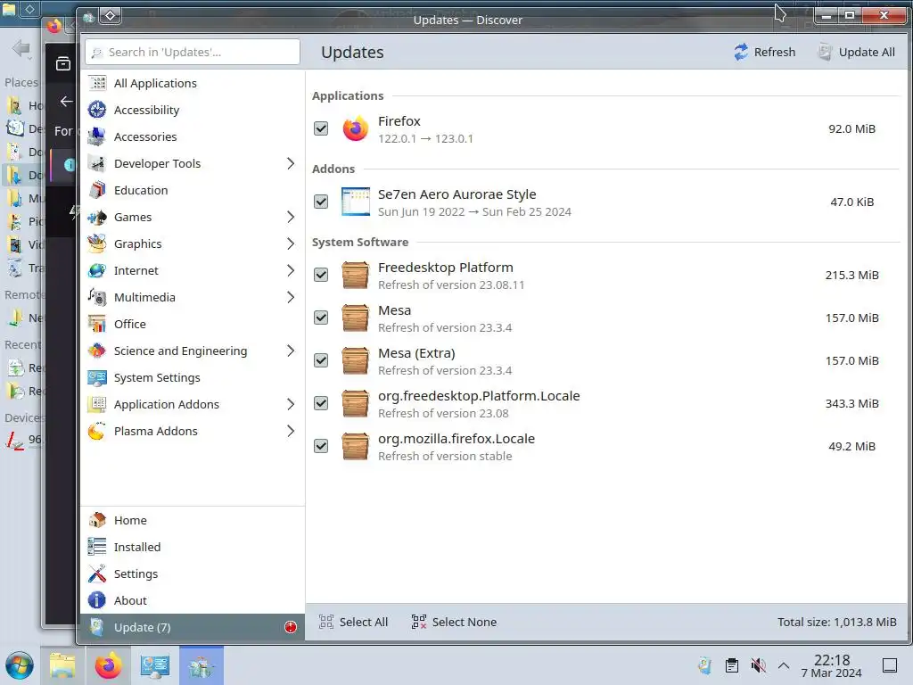The height and width of the screenshot is (685, 913).
Task: Open the Installed page
Action: pos(193,547)
